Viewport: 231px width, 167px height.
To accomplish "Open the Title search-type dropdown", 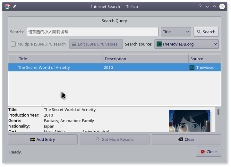I will tap(176, 32).
